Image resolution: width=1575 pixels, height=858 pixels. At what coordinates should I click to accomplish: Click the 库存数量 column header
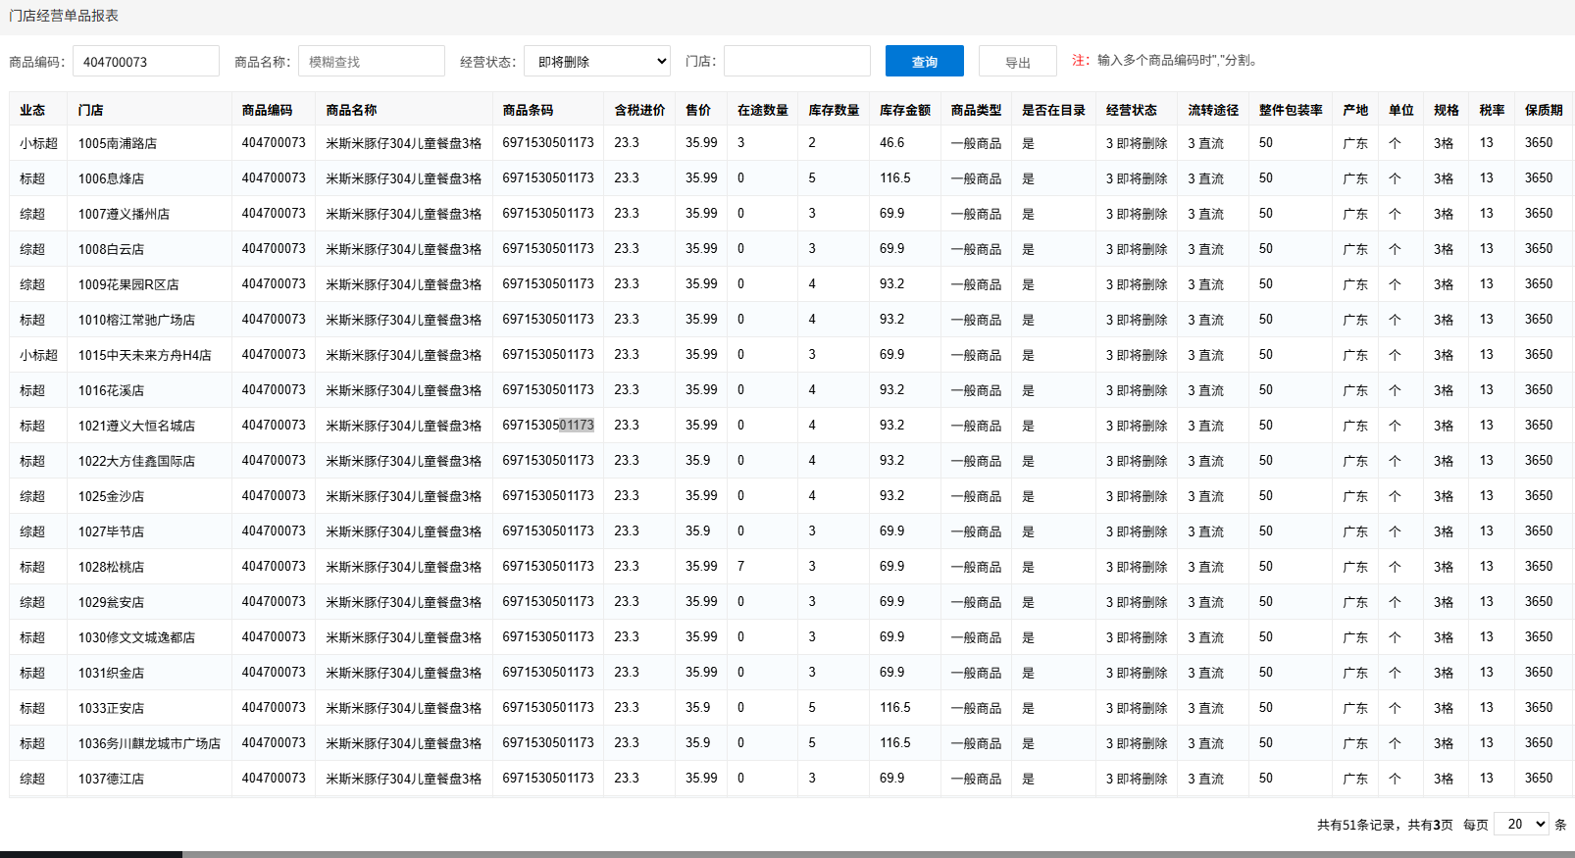[834, 110]
